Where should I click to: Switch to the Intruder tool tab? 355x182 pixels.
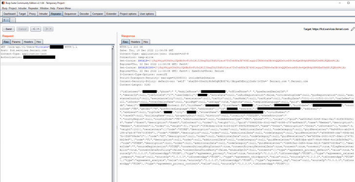(43, 14)
